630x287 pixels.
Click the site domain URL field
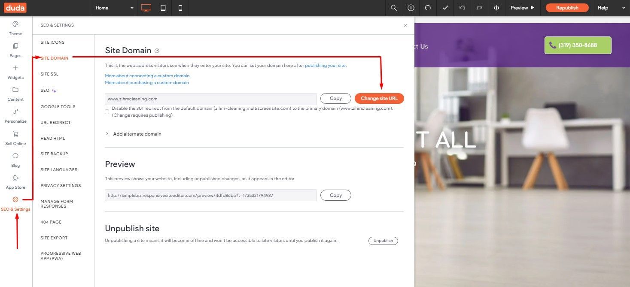tap(211, 99)
